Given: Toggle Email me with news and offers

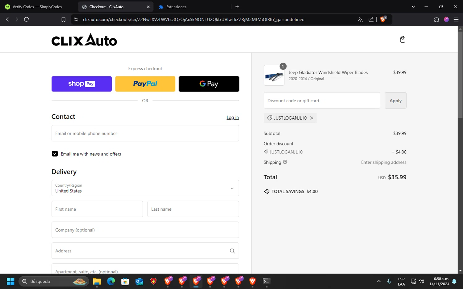Looking at the screenshot, I should tap(55, 154).
